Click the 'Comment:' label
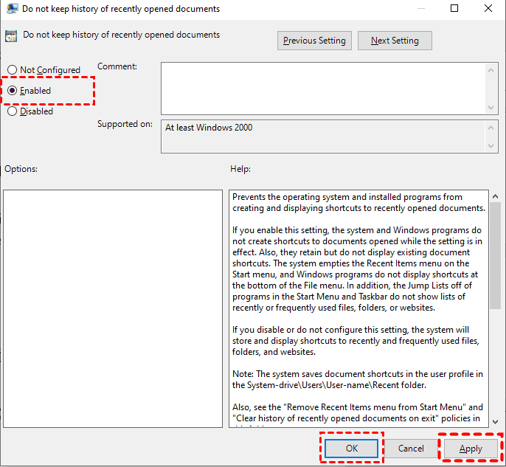 pos(117,66)
